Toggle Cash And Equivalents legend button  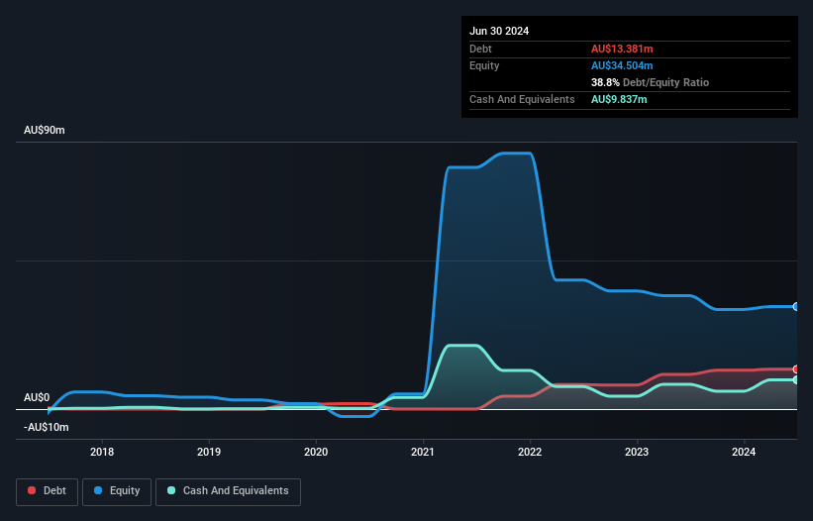(228, 491)
